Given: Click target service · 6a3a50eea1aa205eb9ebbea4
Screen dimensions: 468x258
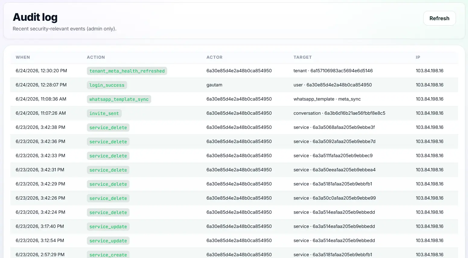Looking at the screenshot, I should tap(335, 170).
